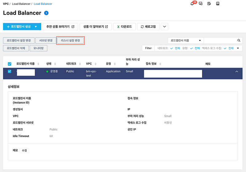Click the bm-vpc-test VPC cell
This screenshot has height=172, width=246.
click(x=91, y=73)
